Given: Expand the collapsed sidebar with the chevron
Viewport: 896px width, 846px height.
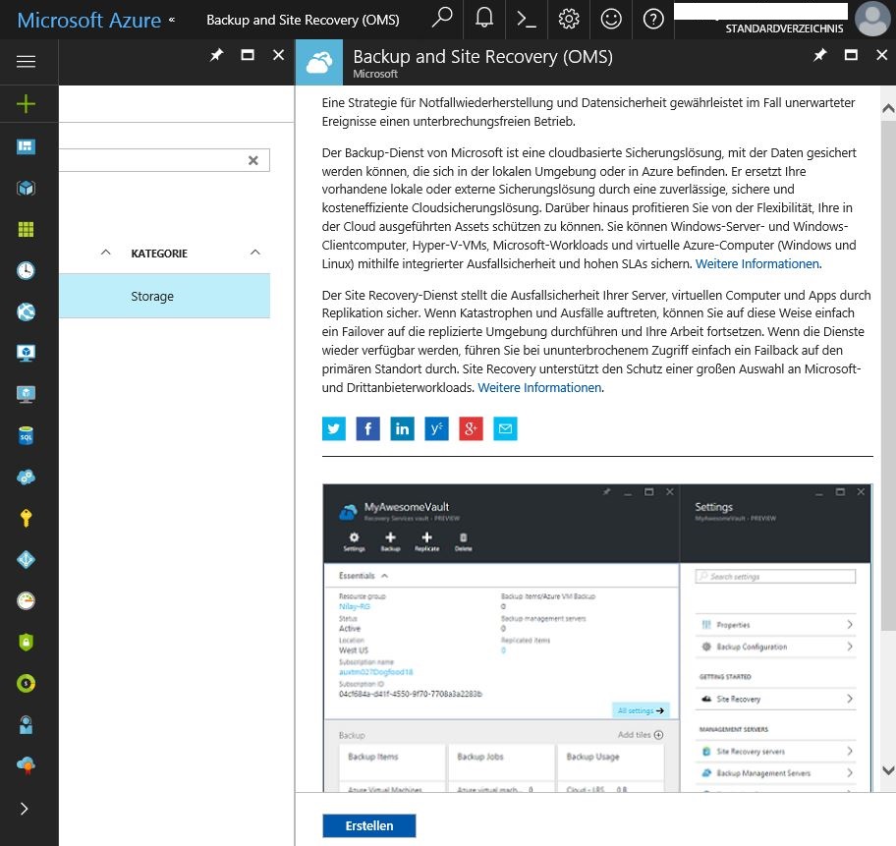Looking at the screenshot, I should coord(26,809).
